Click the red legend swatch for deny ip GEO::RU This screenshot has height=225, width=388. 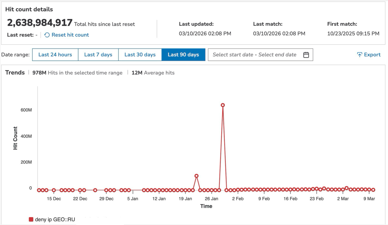(x=31, y=219)
